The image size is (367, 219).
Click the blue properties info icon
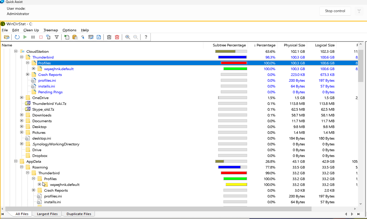click(99, 37)
